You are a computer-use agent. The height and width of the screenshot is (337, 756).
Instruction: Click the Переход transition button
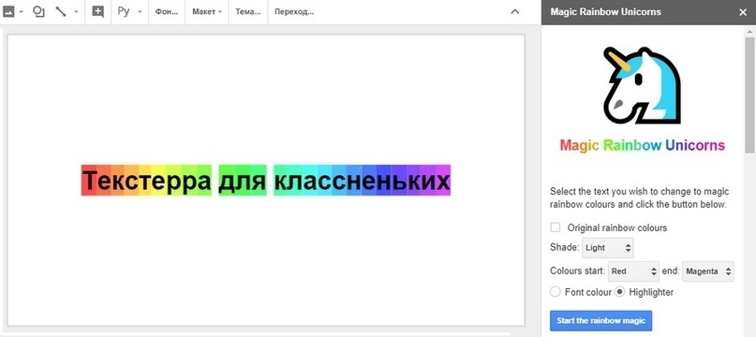click(x=294, y=12)
